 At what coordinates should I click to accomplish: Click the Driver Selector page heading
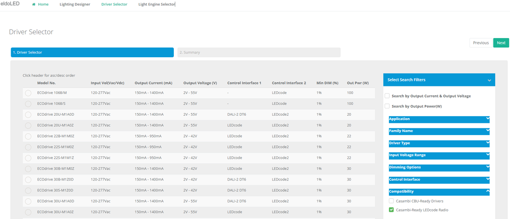[31, 32]
